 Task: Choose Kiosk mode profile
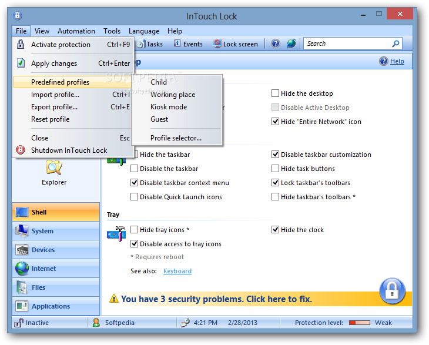(x=177, y=107)
